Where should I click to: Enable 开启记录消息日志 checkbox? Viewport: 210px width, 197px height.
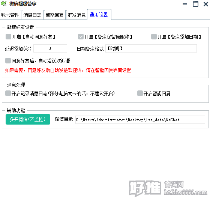pos(8,93)
